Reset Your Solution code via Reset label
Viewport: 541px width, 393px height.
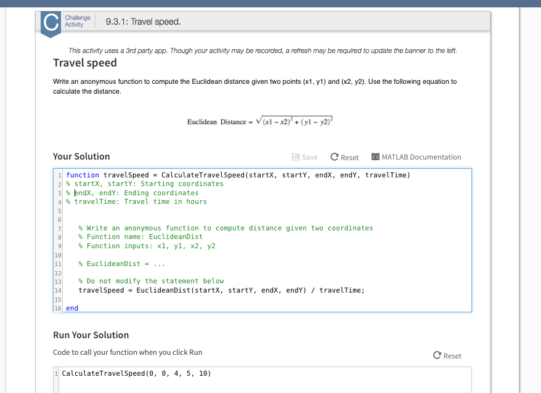349,158
